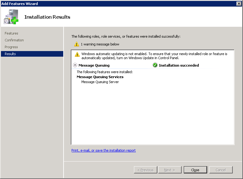The width and height of the screenshot is (243, 179).
Task: Click the greyed-out Previous button
Action: click(x=145, y=170)
